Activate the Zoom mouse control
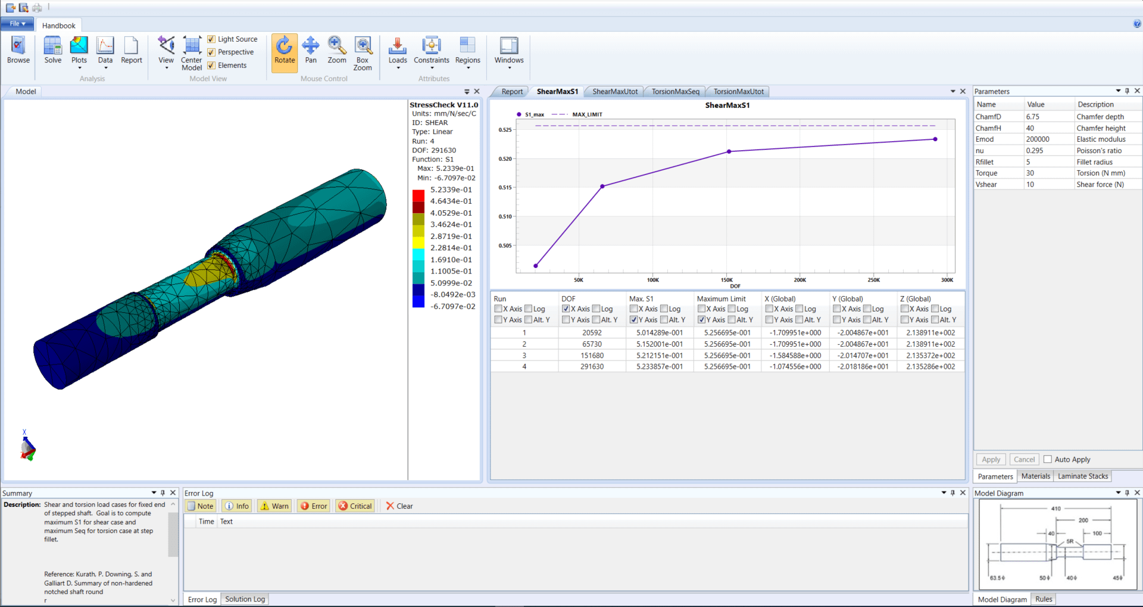 pos(337,50)
